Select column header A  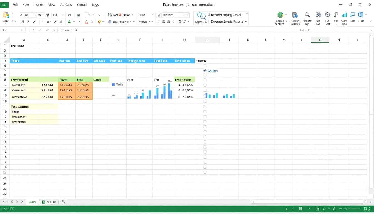[24, 40]
